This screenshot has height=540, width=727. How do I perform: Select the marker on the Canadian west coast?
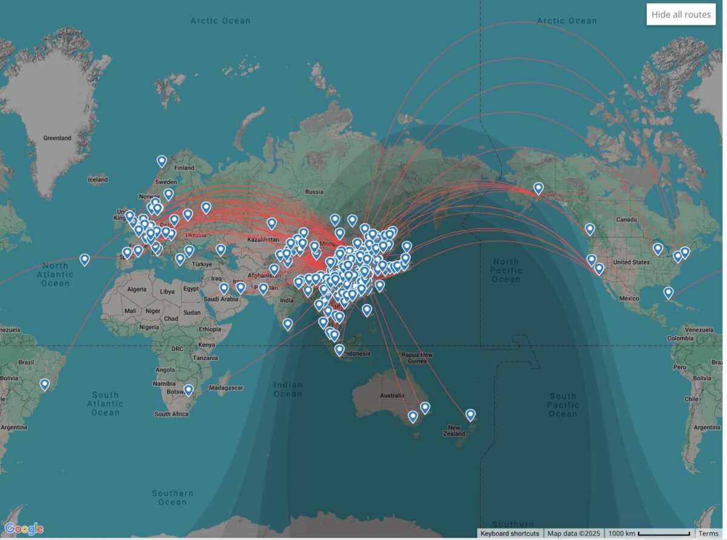[x=589, y=229]
